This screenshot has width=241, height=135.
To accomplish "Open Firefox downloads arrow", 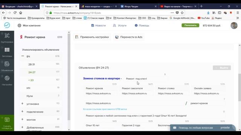I will [x=208, y=13].
